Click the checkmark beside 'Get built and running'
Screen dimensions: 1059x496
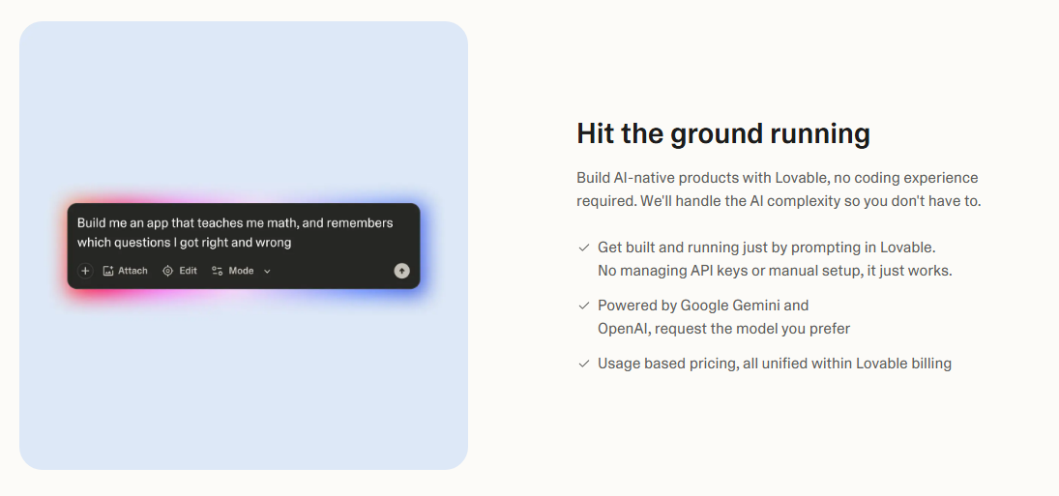point(583,248)
